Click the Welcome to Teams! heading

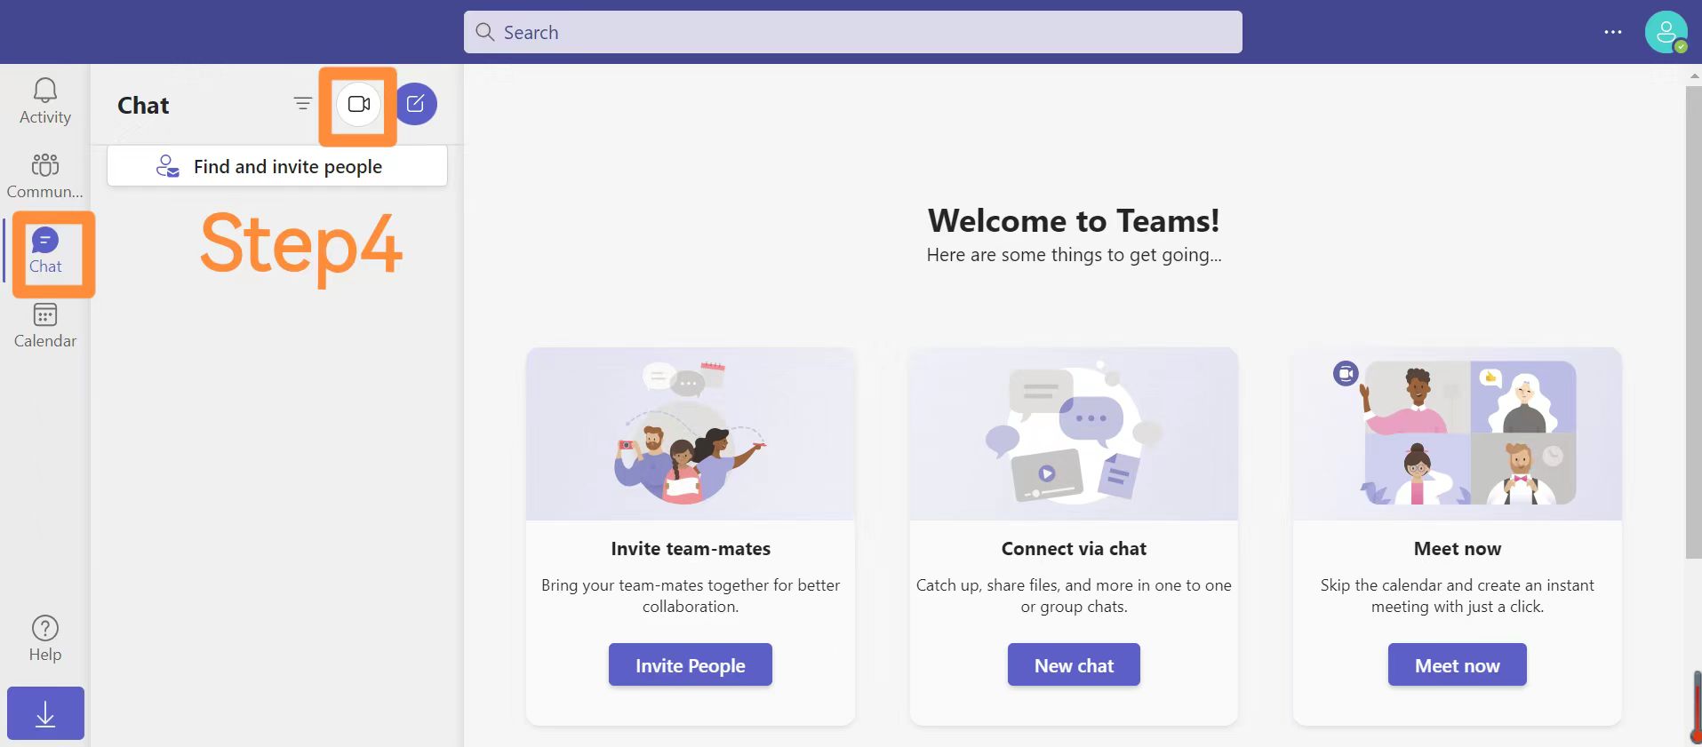[1074, 220]
